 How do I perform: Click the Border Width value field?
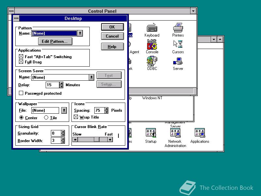(56, 140)
